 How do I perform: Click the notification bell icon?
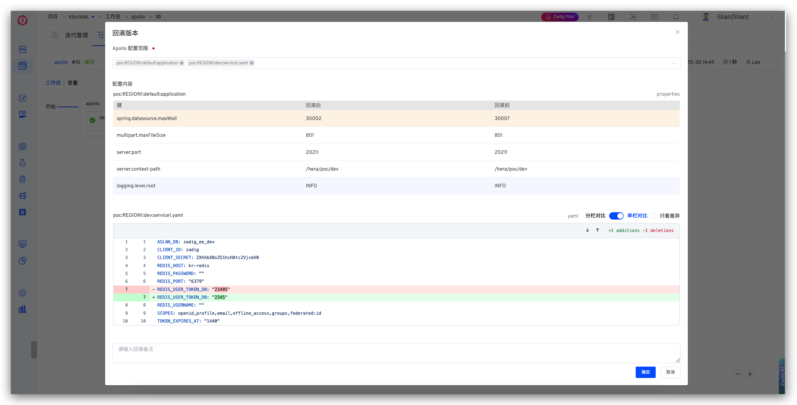(676, 17)
